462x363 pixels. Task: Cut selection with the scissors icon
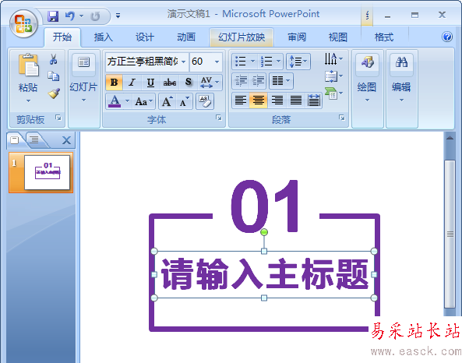(53, 59)
